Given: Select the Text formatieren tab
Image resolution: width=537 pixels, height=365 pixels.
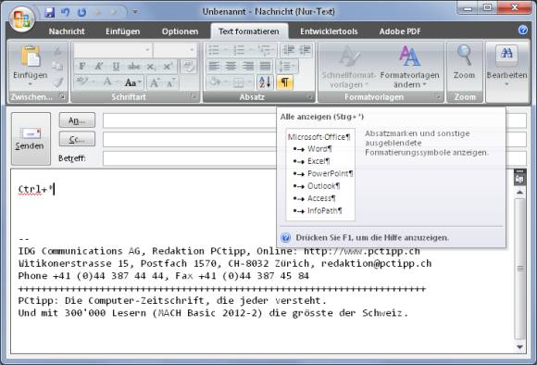Looking at the screenshot, I should pos(249,31).
